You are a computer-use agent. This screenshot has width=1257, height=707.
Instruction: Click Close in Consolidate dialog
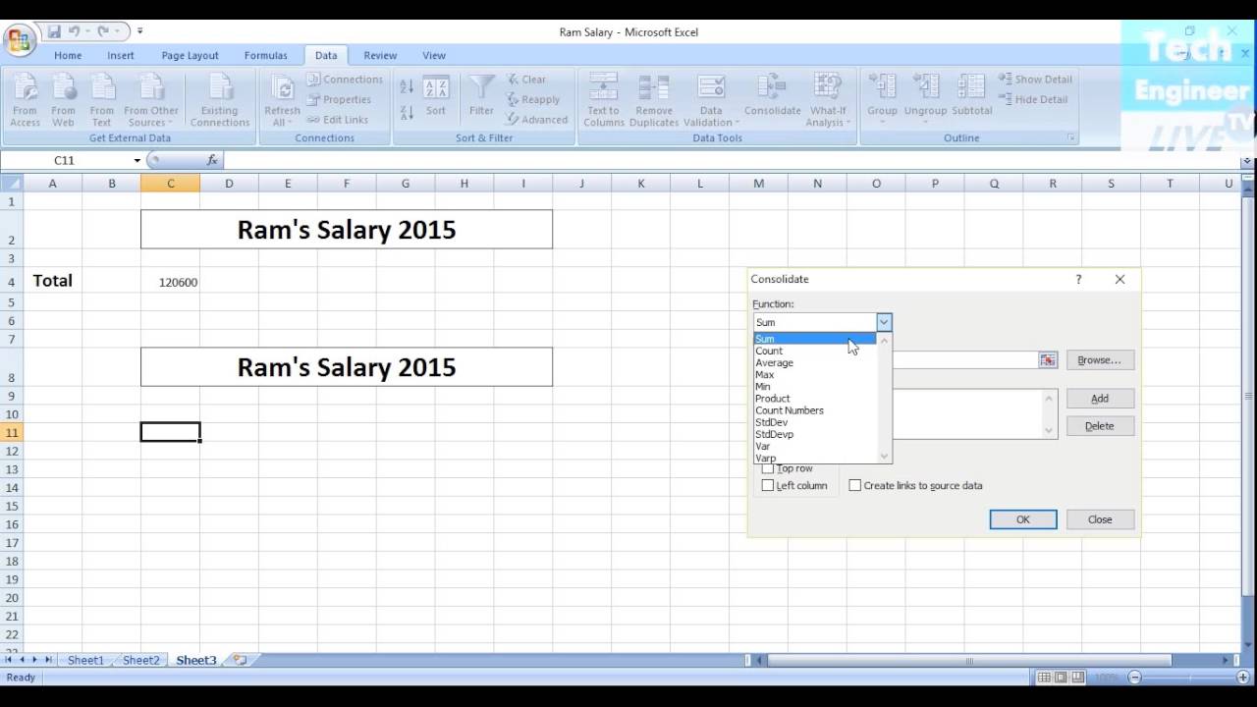[x=1099, y=519]
